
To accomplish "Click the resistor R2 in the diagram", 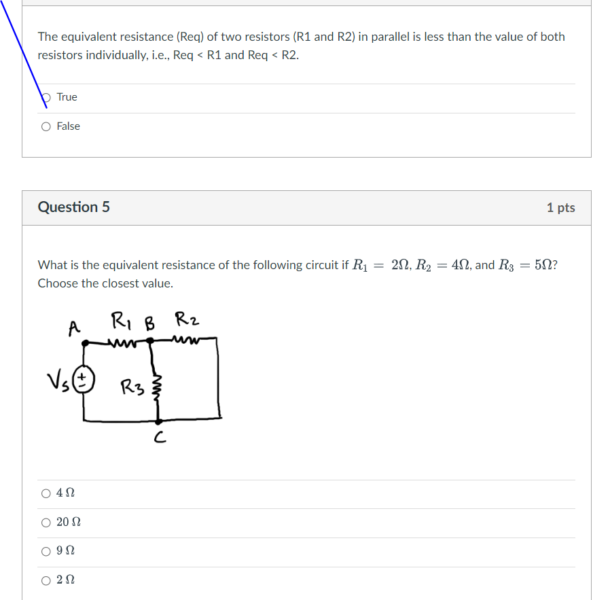I will (x=186, y=338).
